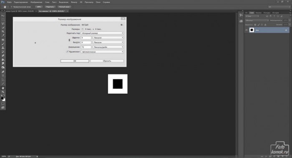Click the foreground color swatch

click(x=2, y=98)
